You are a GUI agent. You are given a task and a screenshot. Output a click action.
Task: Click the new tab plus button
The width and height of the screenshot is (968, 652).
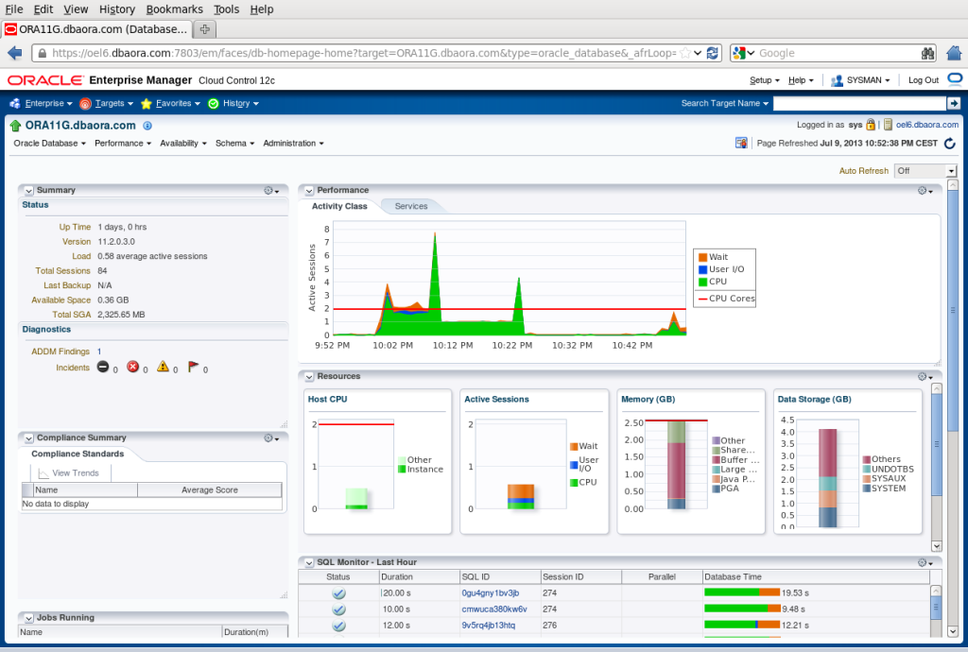click(x=205, y=29)
